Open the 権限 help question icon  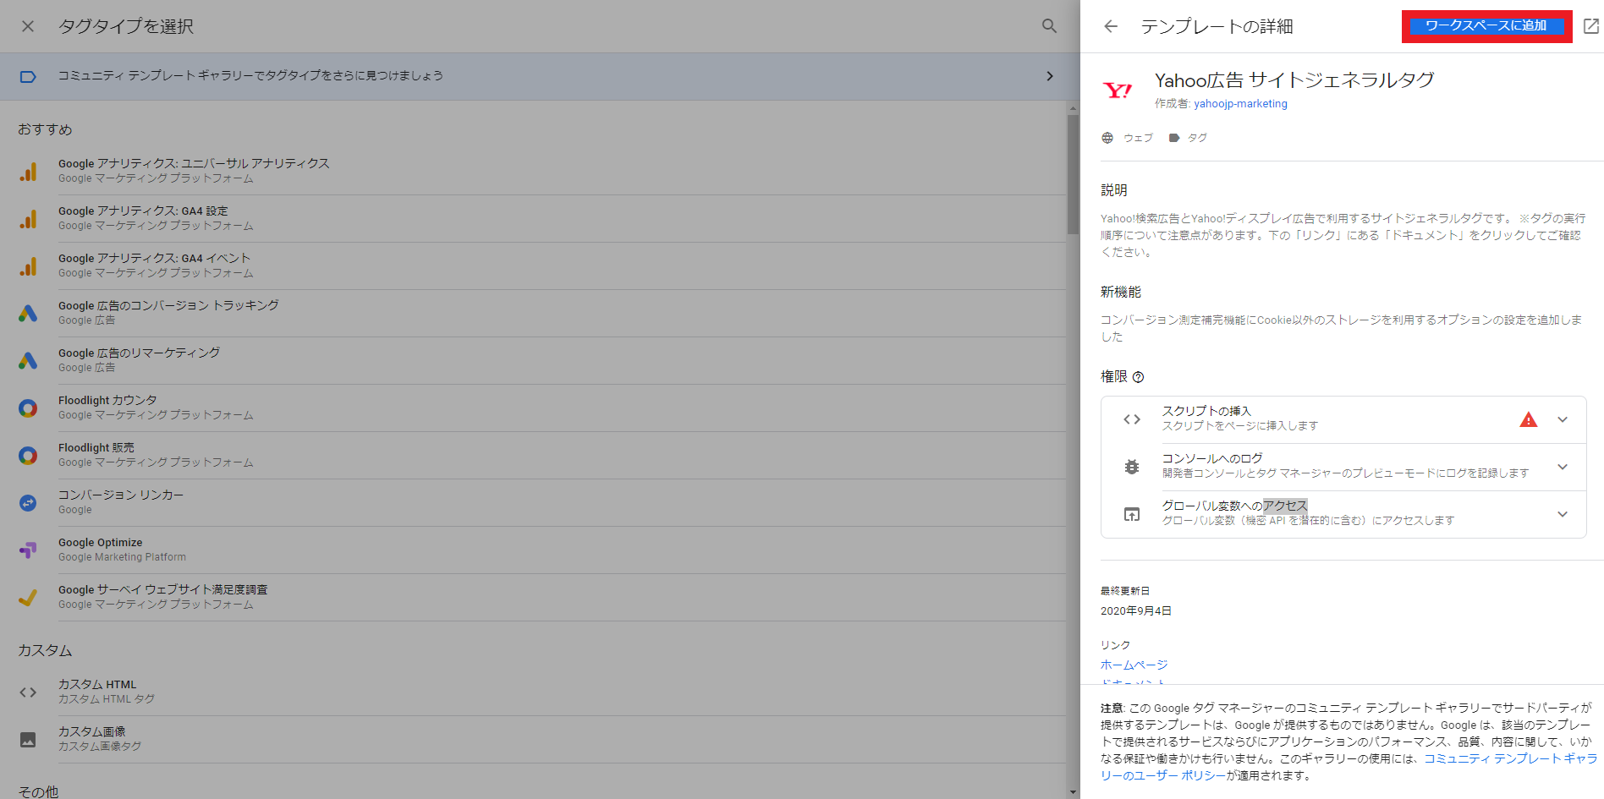click(x=1138, y=377)
